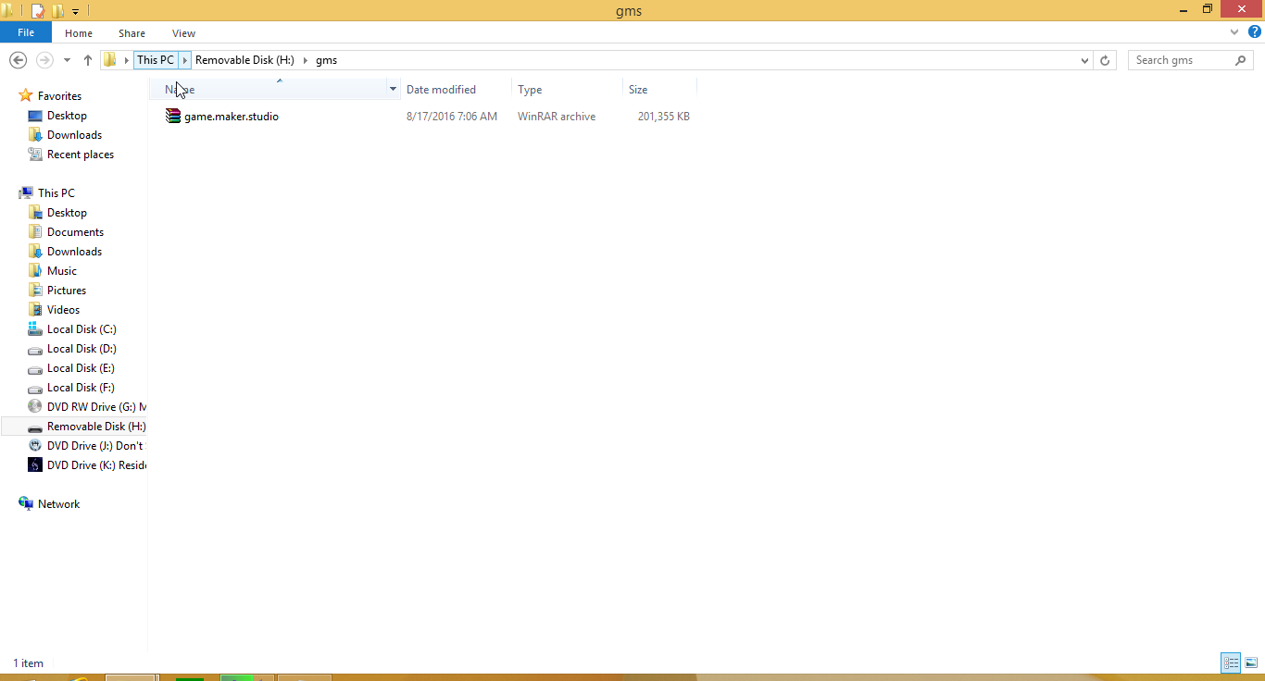1265x681 pixels.
Task: Open Local Disk (E:) in navigation pane
Action: (x=81, y=368)
